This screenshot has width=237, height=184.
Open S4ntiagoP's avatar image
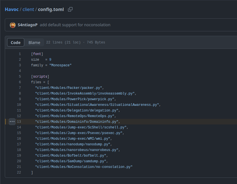[x=13, y=25]
